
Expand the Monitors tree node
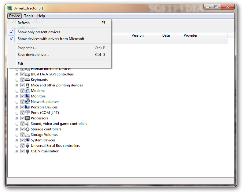click(x=17, y=96)
